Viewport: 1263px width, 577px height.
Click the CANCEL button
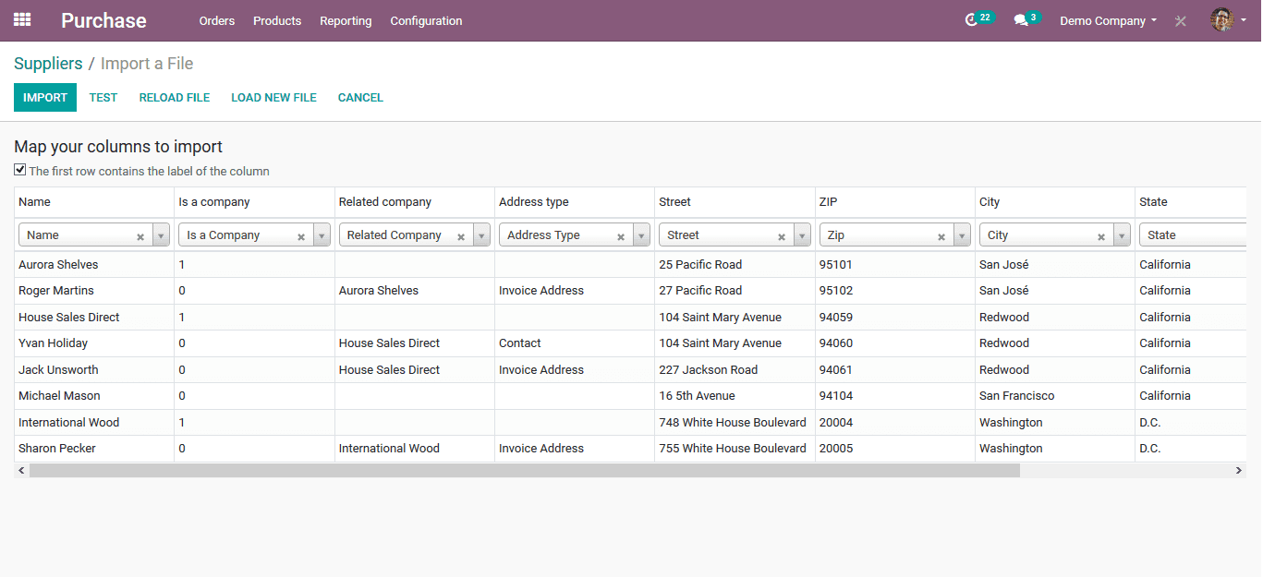[360, 97]
